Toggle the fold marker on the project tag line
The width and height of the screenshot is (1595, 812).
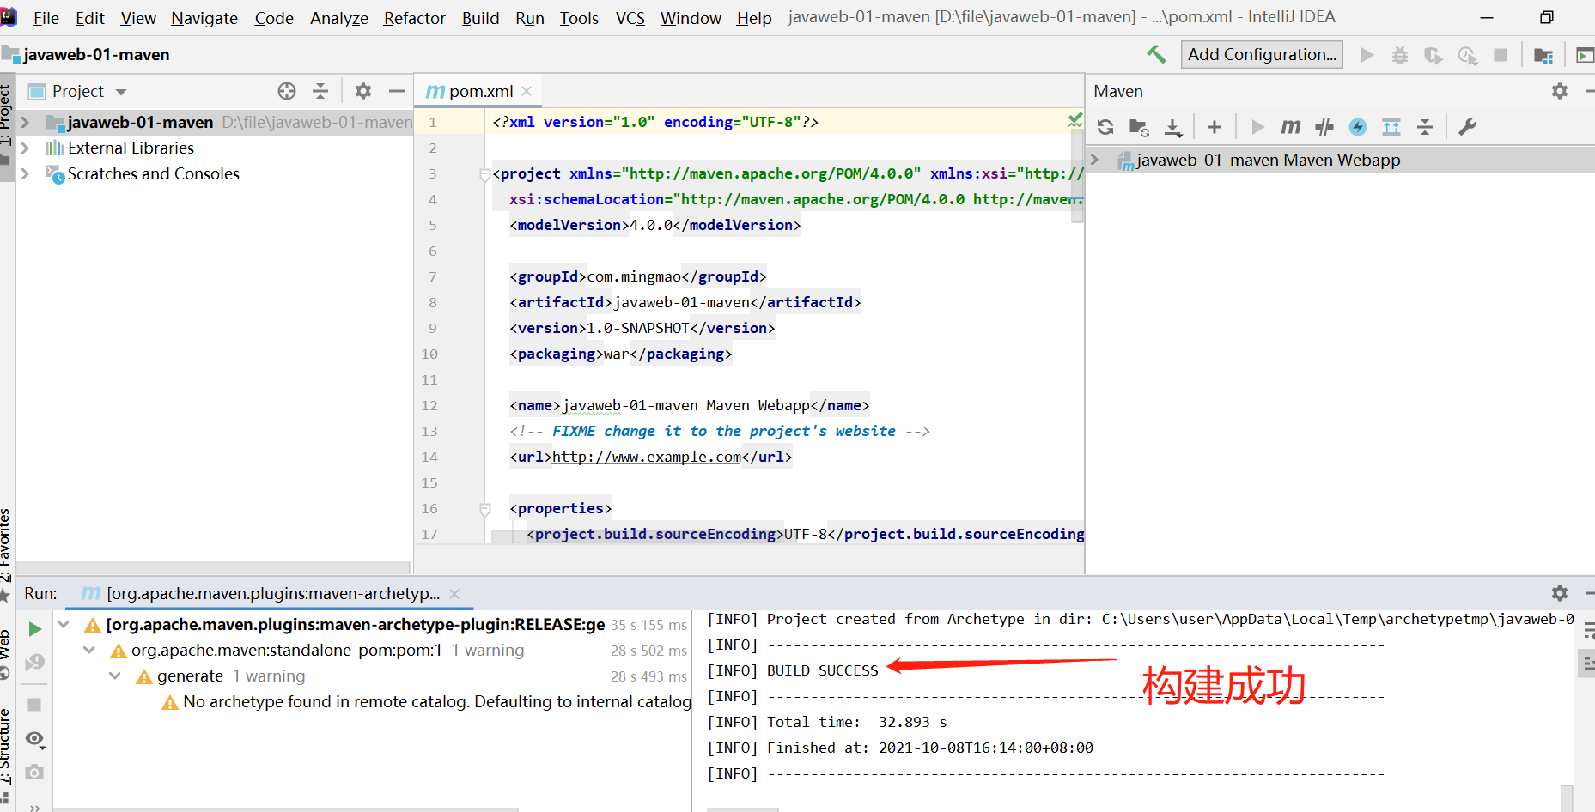484,174
